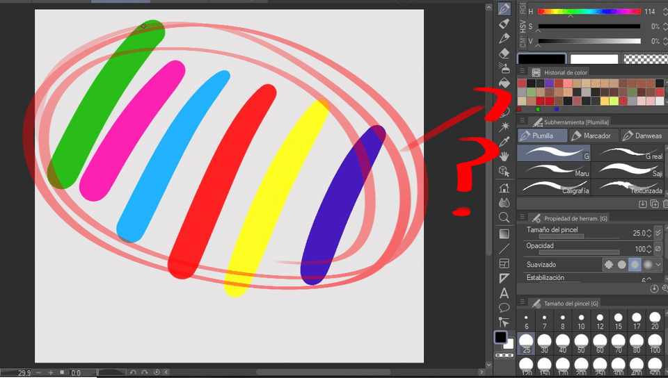Screen dimensions: 668x378
Task: Click the opacity stepper arrows beside 100
Action: click(649, 249)
